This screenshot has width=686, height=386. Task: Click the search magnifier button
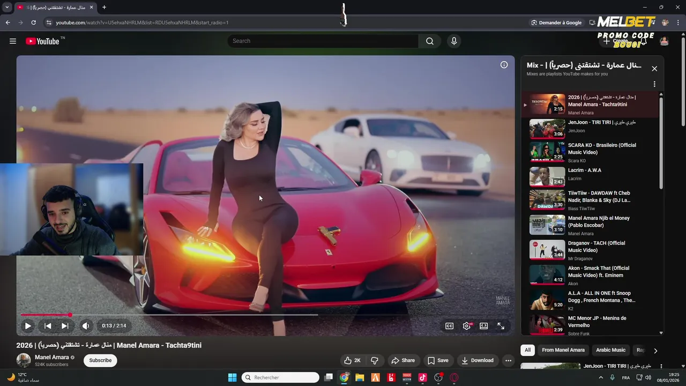pyautogui.click(x=430, y=41)
